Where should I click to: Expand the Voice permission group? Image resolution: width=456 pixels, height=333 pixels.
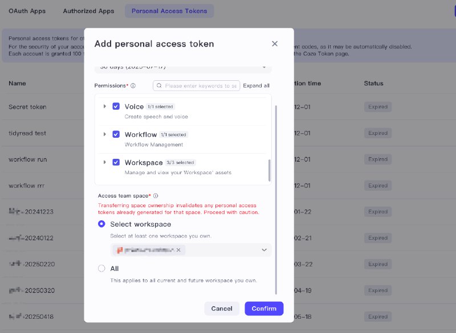click(x=105, y=106)
